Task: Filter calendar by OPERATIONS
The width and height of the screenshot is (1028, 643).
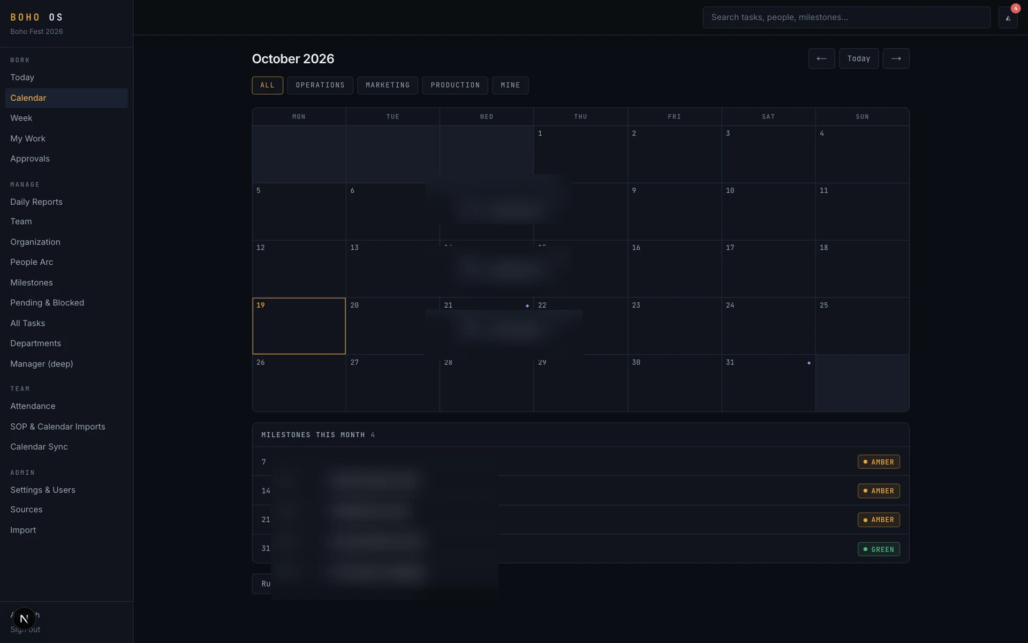Action: click(320, 85)
